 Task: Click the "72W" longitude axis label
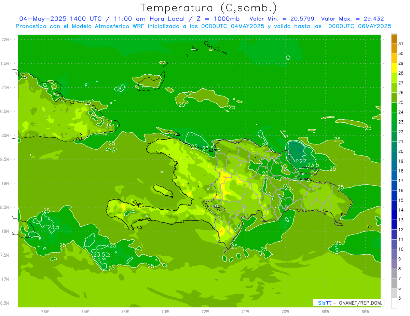pos(205,312)
